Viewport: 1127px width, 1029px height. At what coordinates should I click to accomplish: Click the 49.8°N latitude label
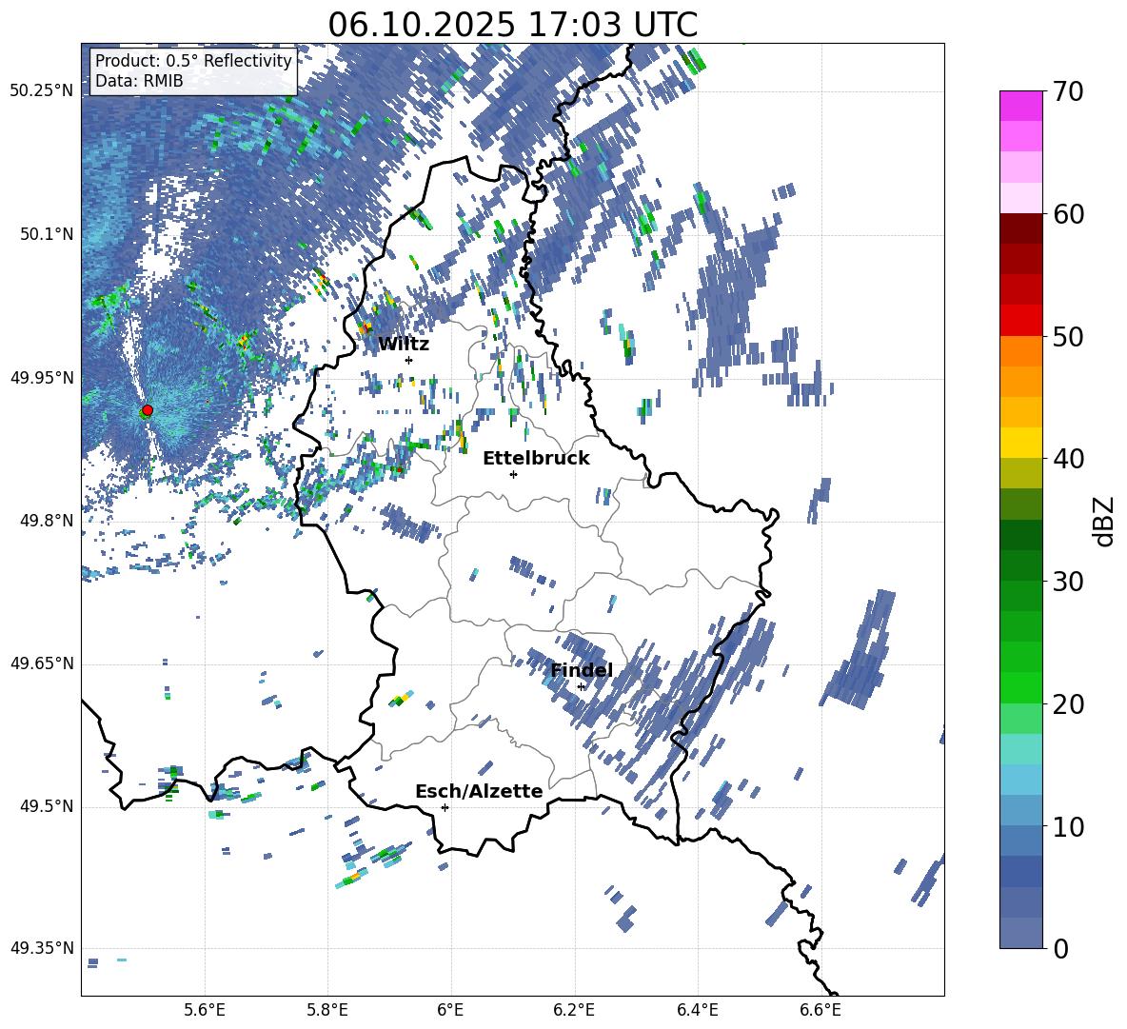(x=46, y=521)
